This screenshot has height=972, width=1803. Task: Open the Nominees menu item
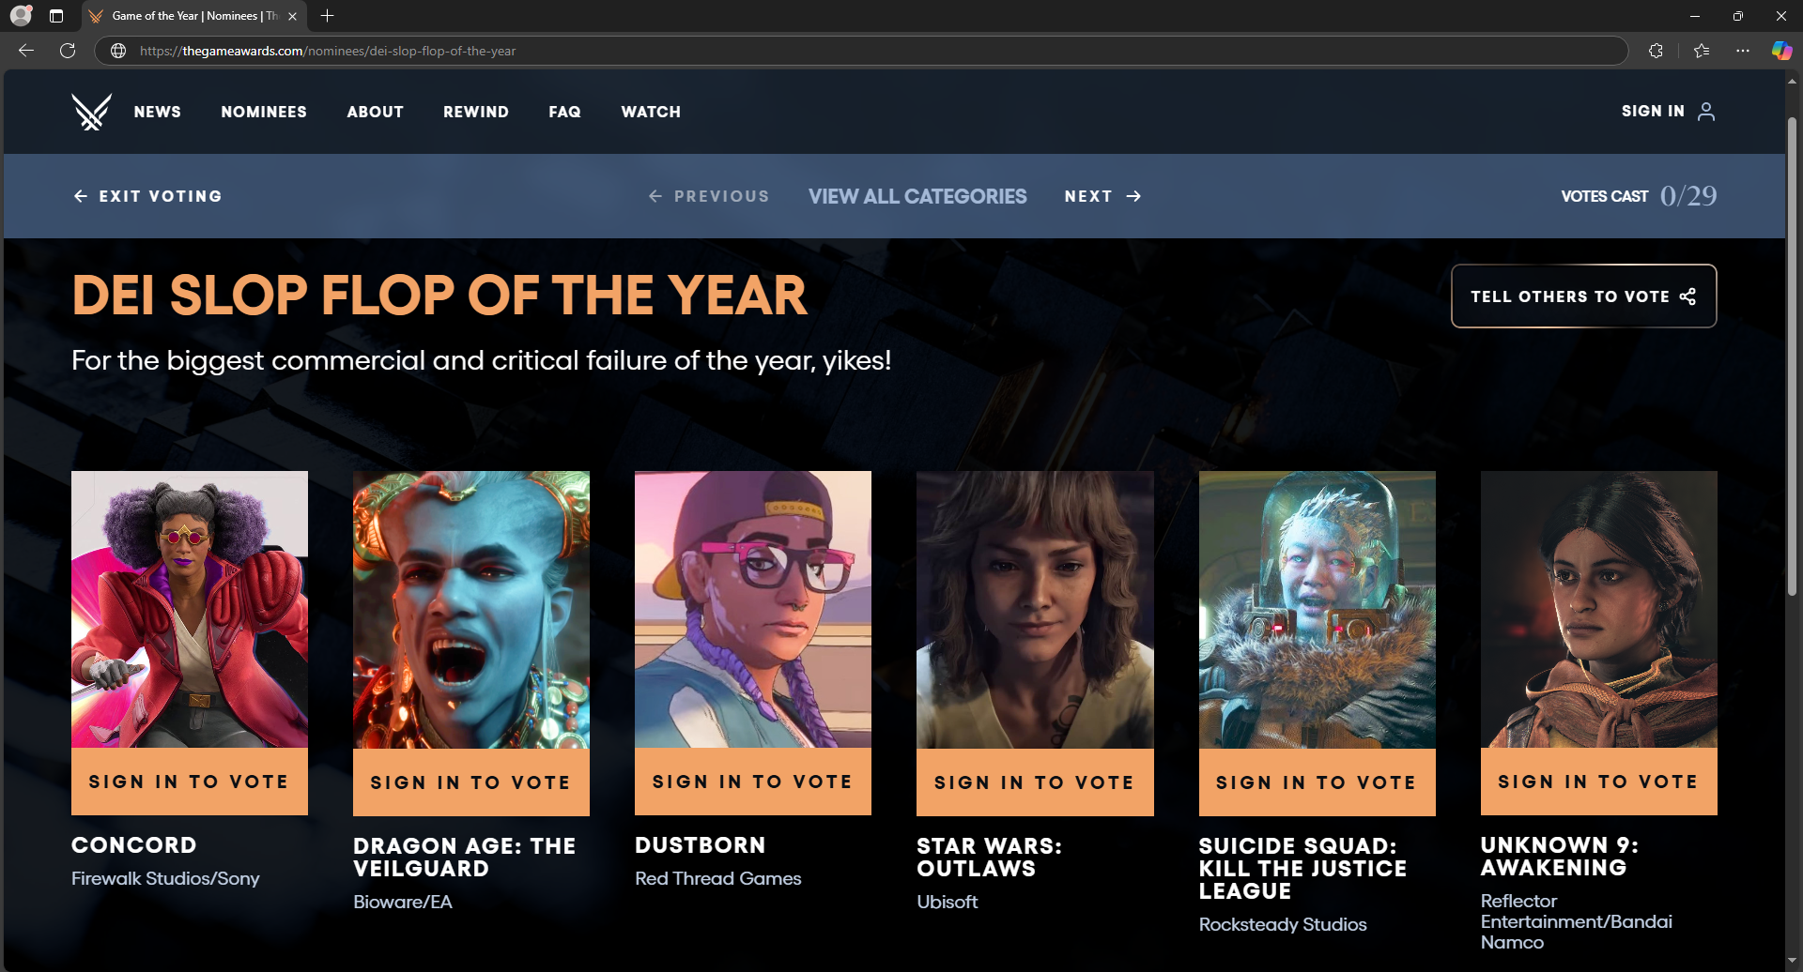(x=264, y=112)
